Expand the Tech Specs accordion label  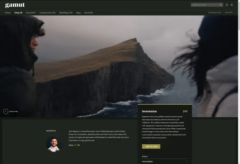pyautogui.click(x=147, y=161)
